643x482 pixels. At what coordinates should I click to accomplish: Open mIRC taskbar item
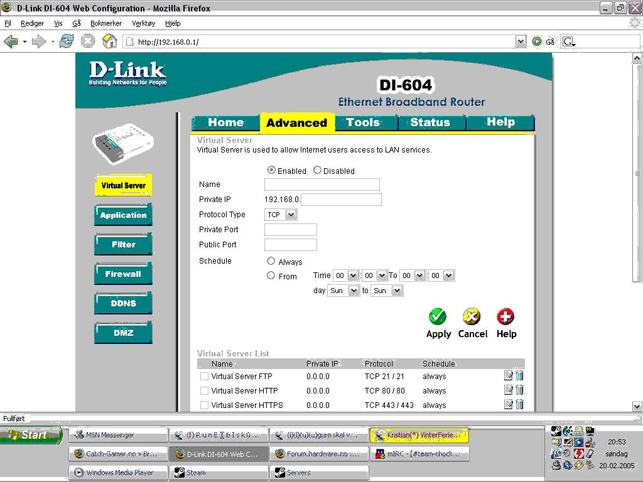(x=419, y=454)
